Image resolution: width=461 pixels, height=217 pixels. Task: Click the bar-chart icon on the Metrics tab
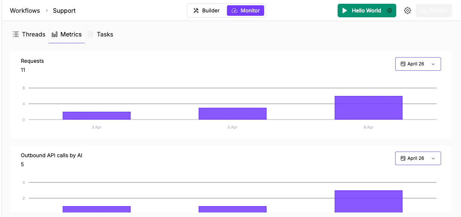(x=54, y=34)
